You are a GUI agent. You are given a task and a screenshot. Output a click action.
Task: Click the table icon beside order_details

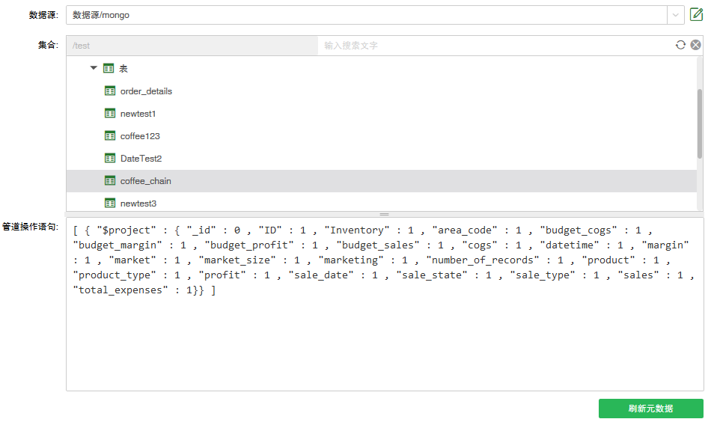(110, 91)
